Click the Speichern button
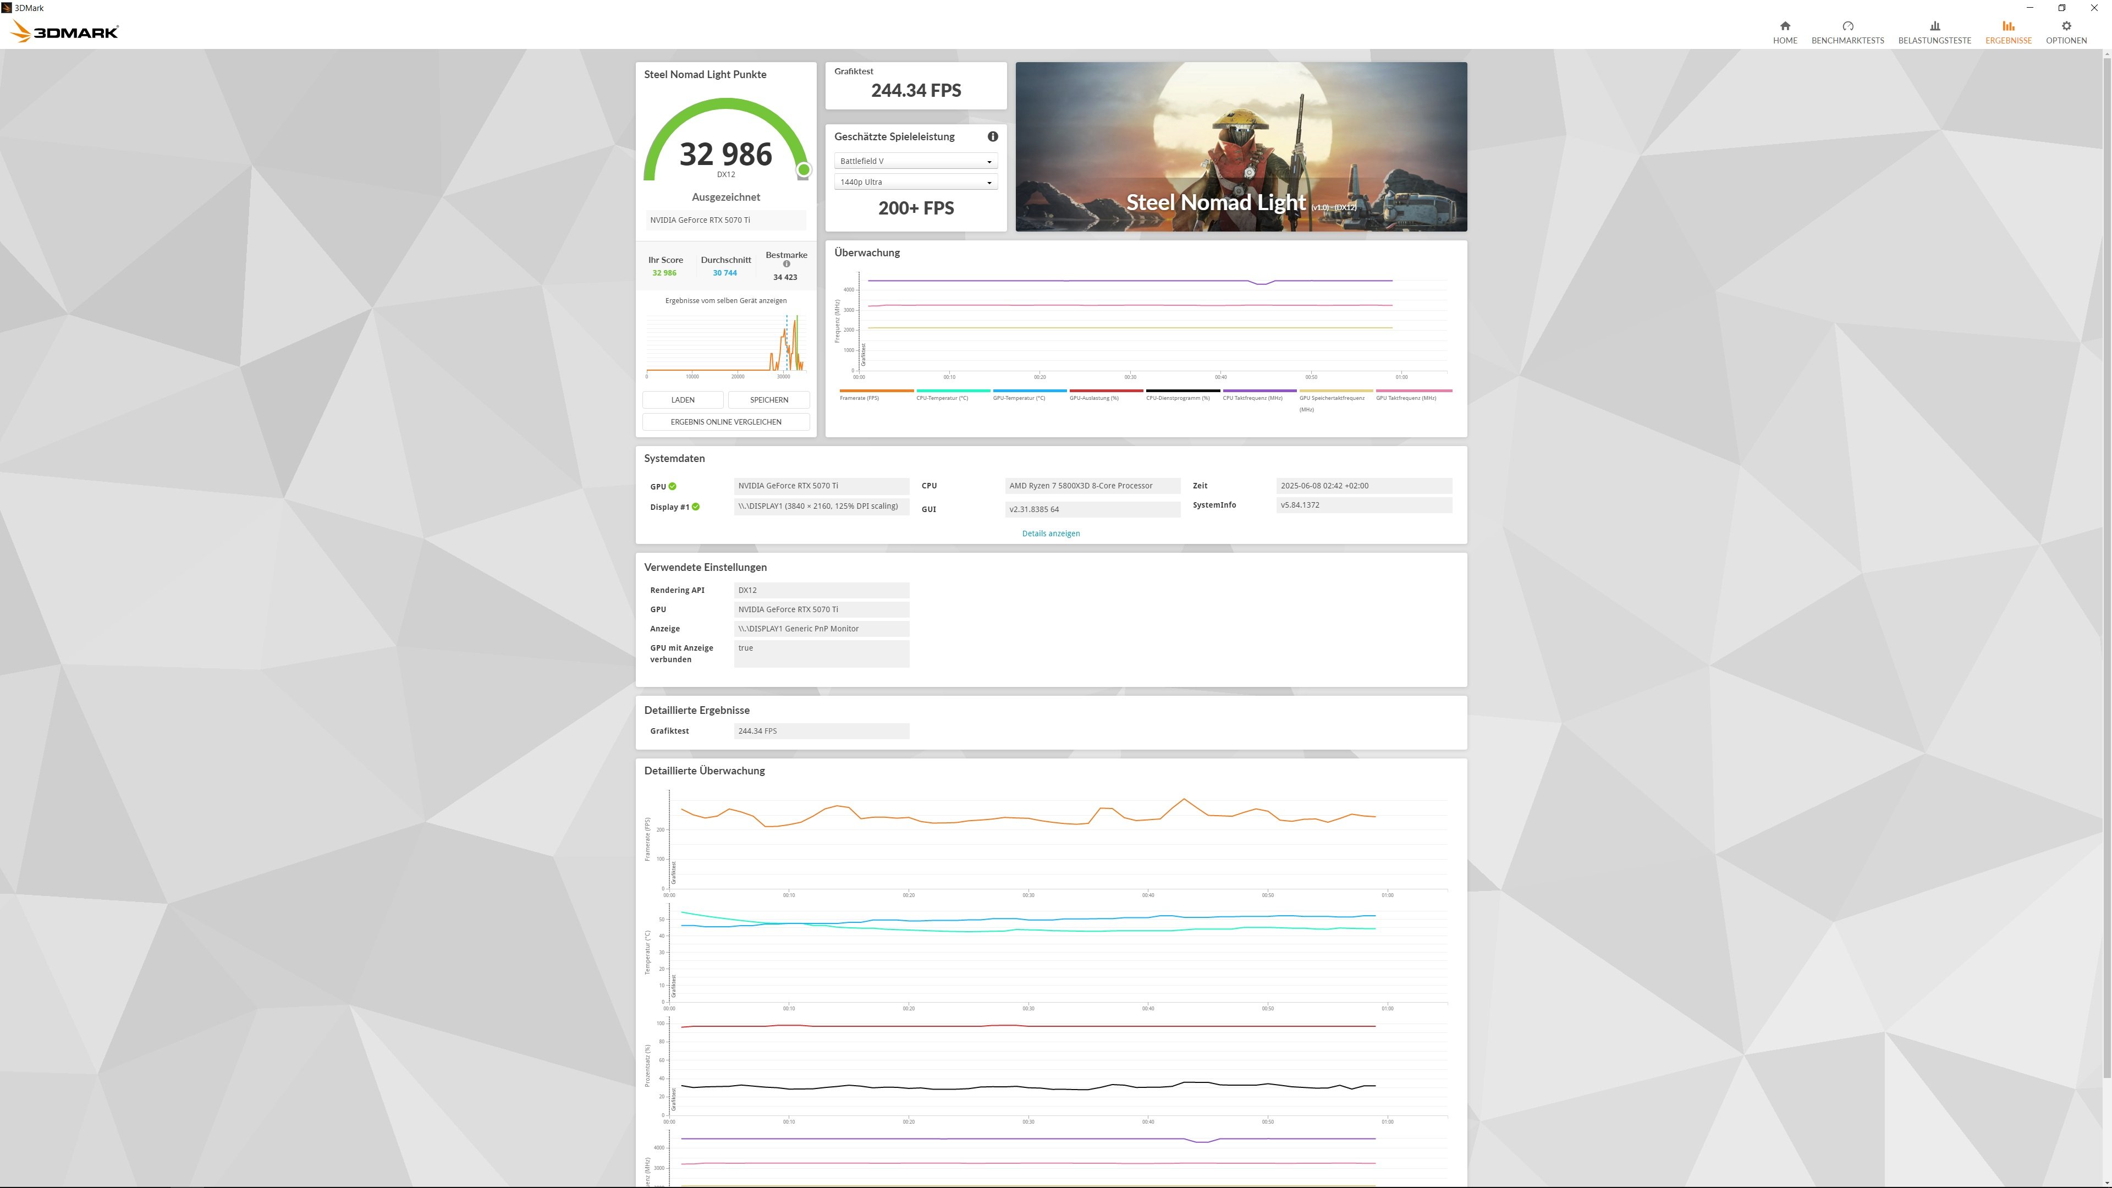The image size is (2112, 1188). point(768,400)
